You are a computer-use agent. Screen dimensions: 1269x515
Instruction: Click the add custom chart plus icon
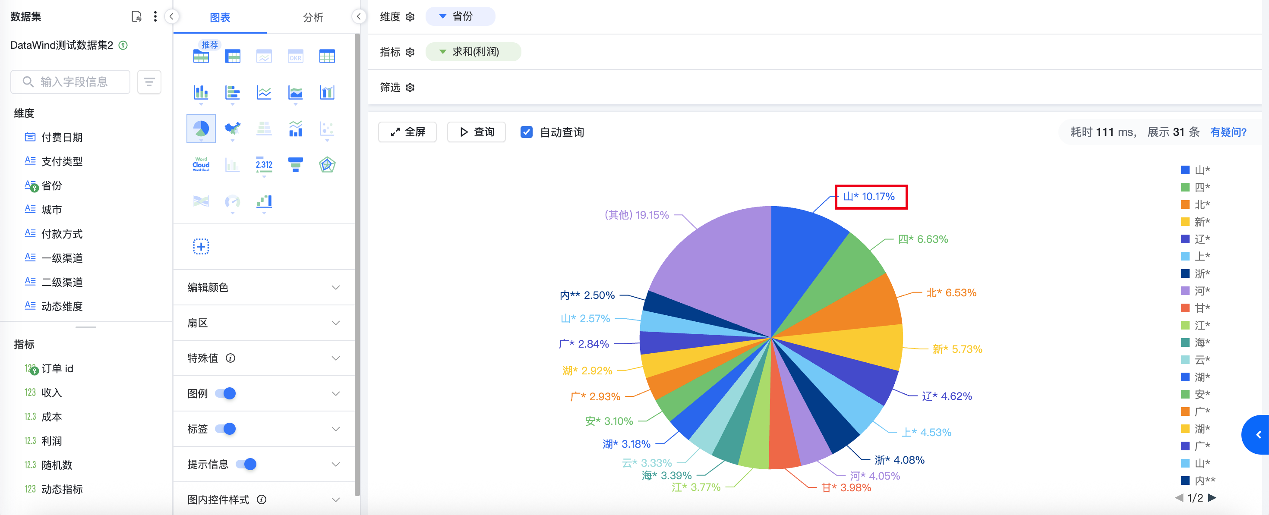[x=201, y=246]
